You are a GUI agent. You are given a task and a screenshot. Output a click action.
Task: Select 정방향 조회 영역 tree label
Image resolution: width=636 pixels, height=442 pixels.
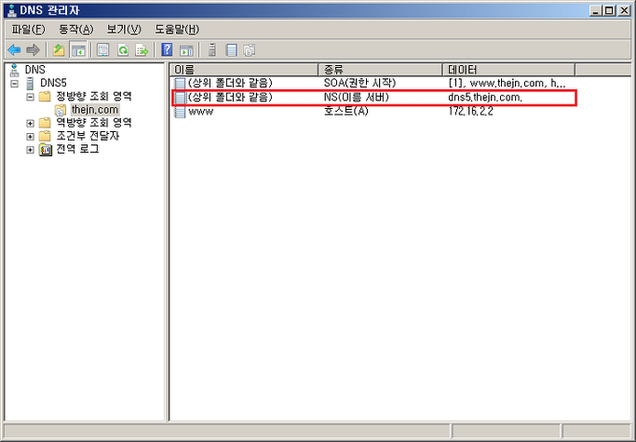(x=94, y=96)
